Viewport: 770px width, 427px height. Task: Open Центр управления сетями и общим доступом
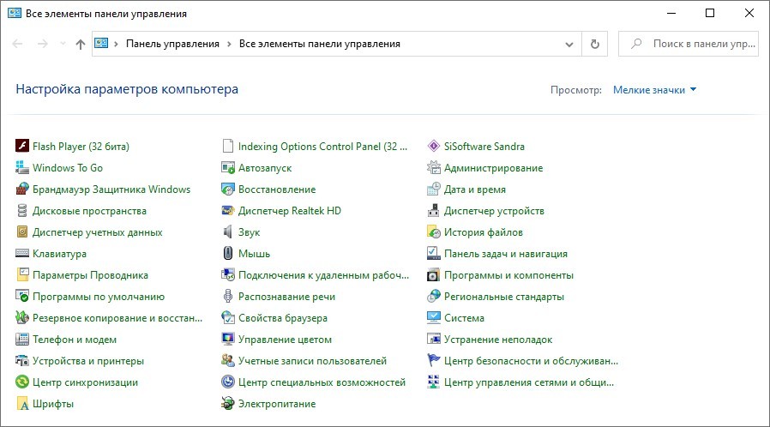pyautogui.click(x=529, y=382)
